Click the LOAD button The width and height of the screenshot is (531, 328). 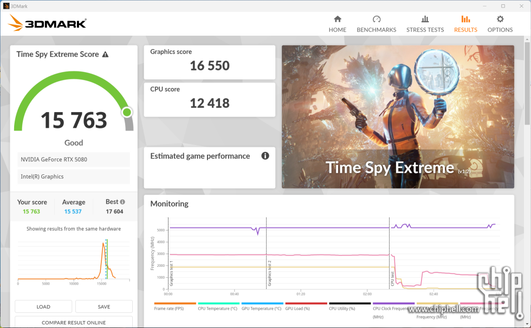pos(43,307)
